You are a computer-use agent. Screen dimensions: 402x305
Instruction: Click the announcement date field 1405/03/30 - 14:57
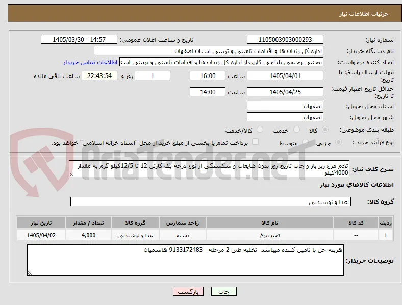[x=79, y=39]
